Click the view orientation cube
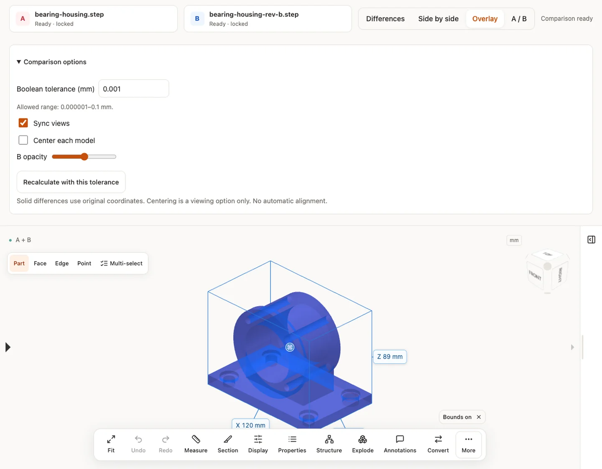This screenshot has width=602, height=469. tap(547, 271)
